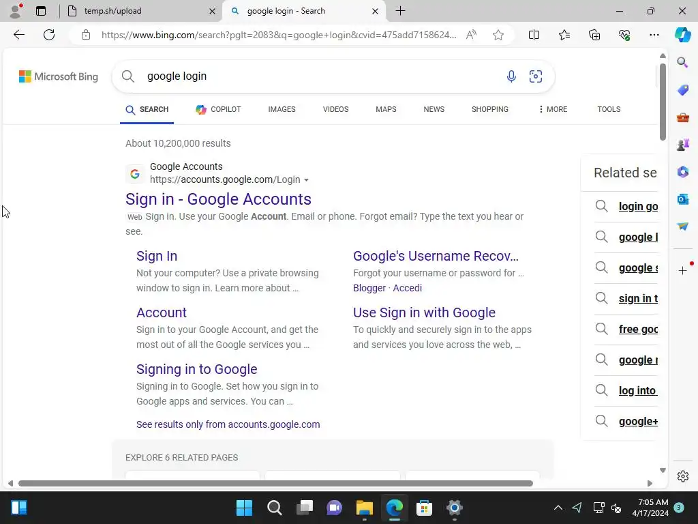Open the IMAGES tab
The height and width of the screenshot is (524, 698).
click(282, 109)
